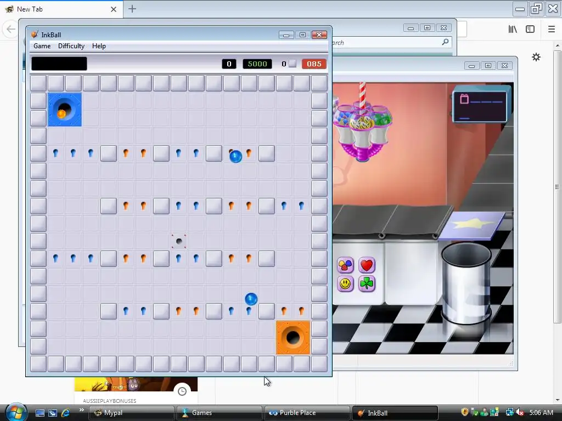This screenshot has height=421, width=562.
Task: Open Internet Explorer from quick launch
Action: point(66,413)
